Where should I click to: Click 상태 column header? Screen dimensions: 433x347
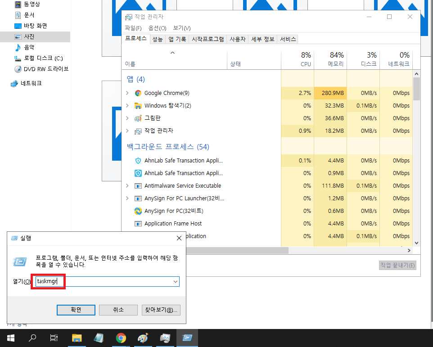click(254, 59)
